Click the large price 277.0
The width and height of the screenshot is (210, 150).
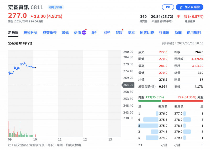click(x=17, y=16)
